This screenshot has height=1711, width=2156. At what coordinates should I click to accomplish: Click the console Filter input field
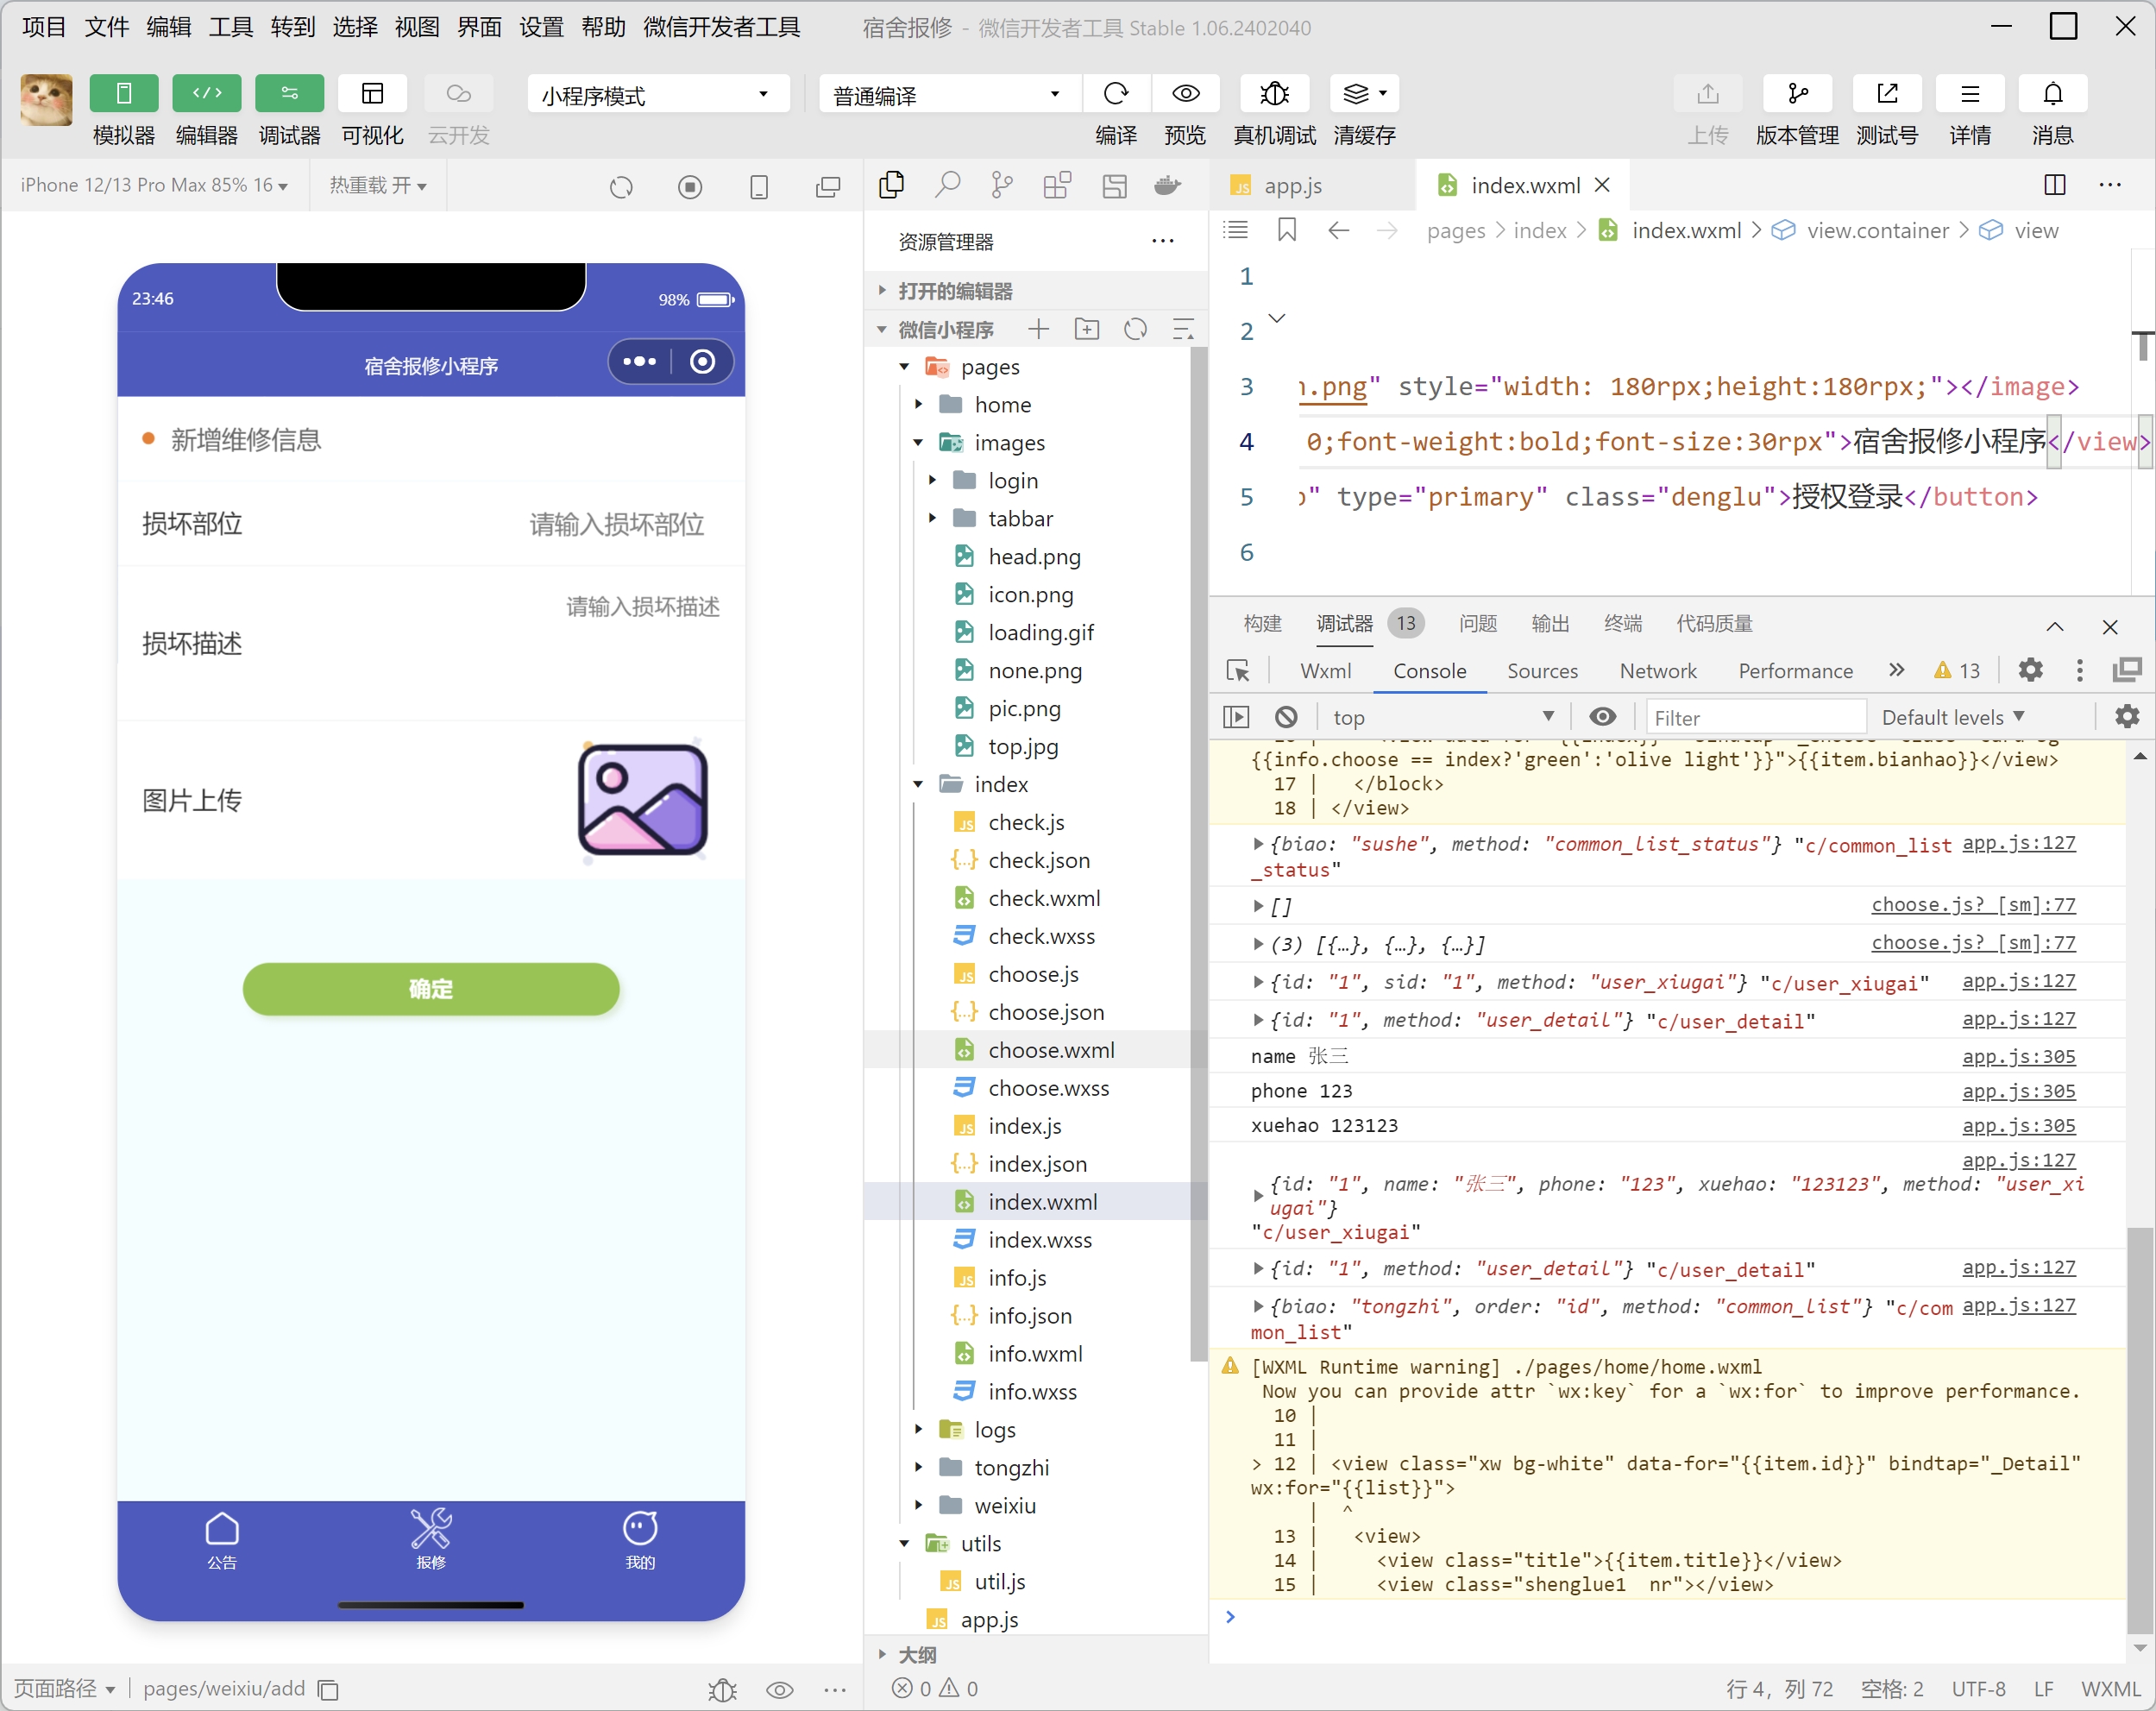pos(1755,717)
